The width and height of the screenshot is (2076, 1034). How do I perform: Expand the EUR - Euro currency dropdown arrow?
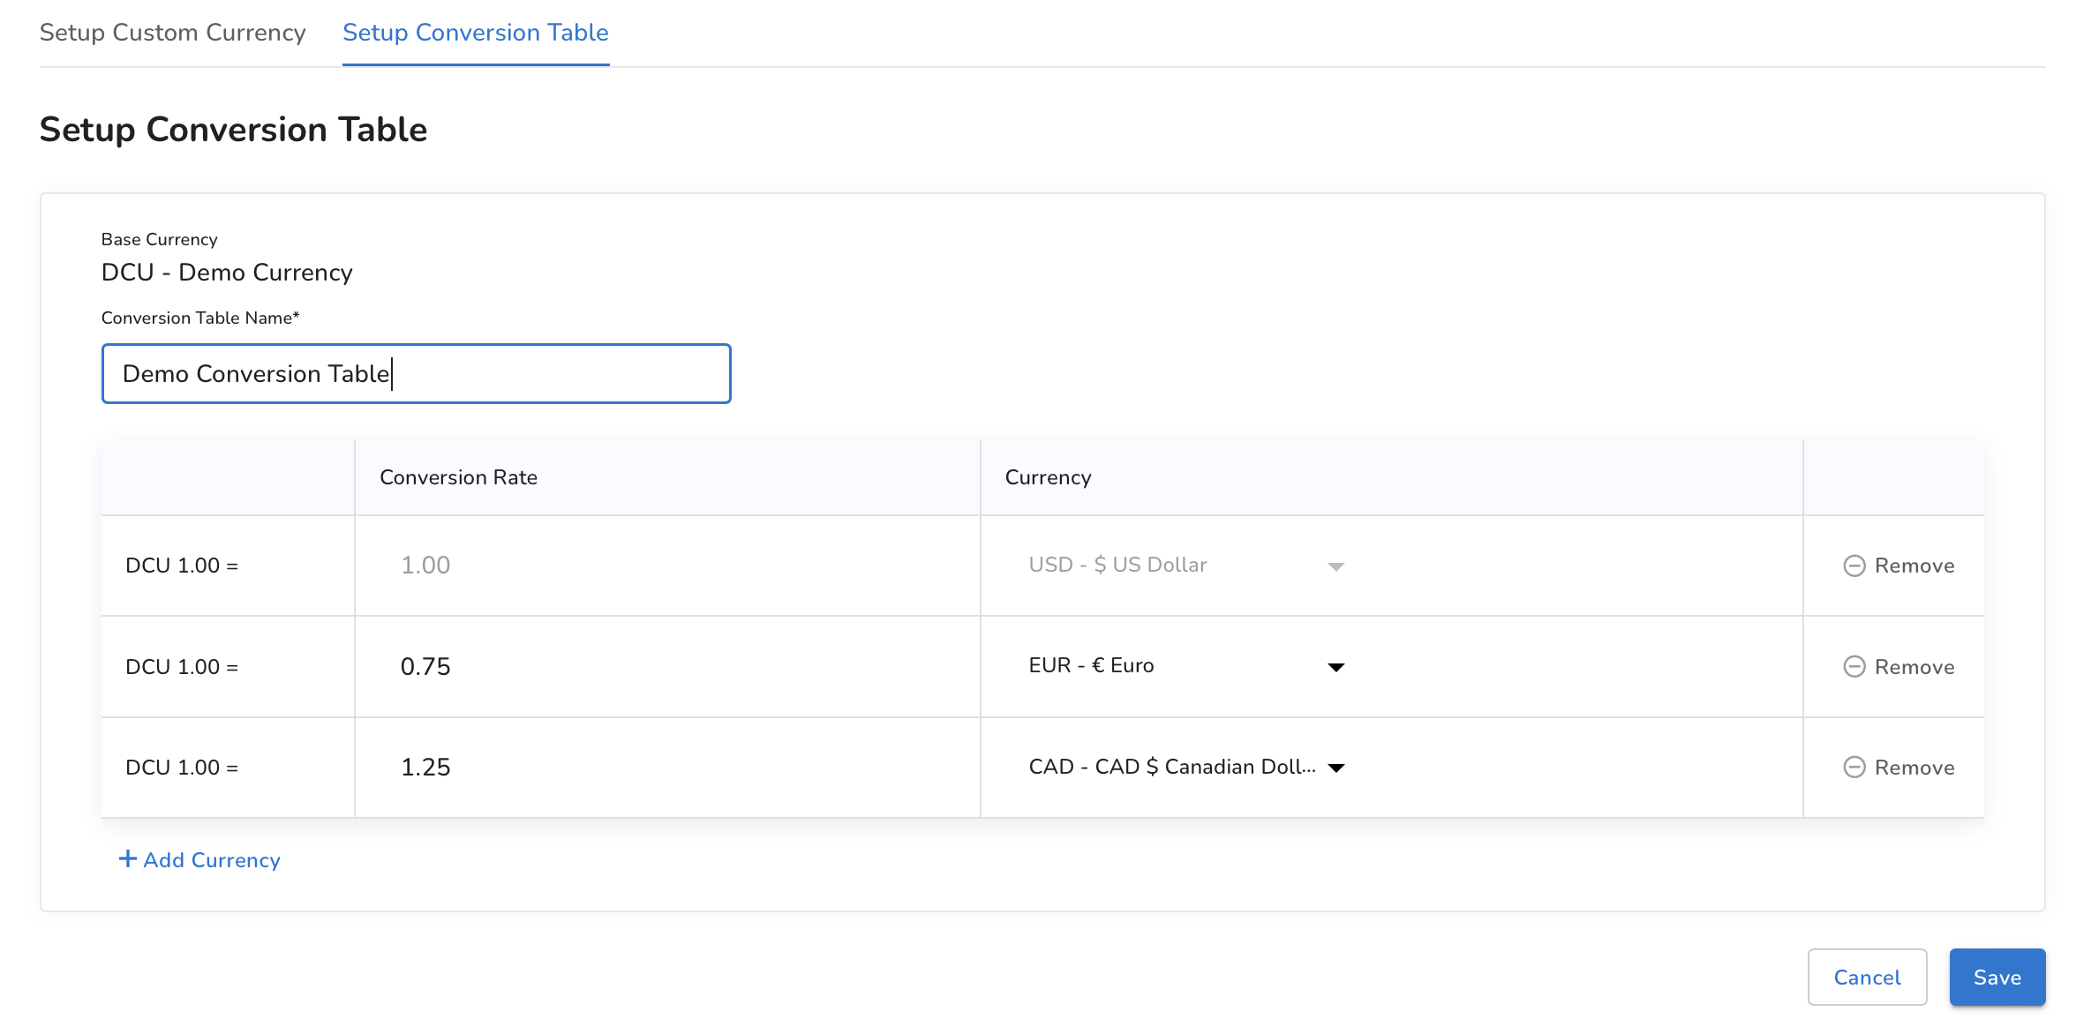click(x=1335, y=667)
